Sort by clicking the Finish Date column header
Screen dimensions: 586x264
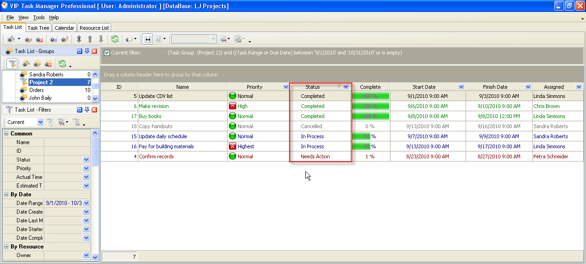pos(494,87)
